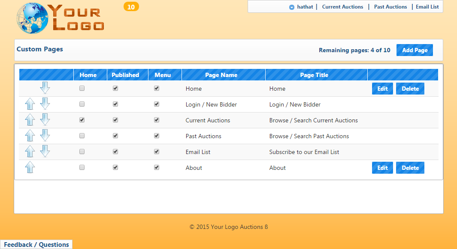Move Login / New Bidder page up
457x249 pixels.
coord(30,104)
